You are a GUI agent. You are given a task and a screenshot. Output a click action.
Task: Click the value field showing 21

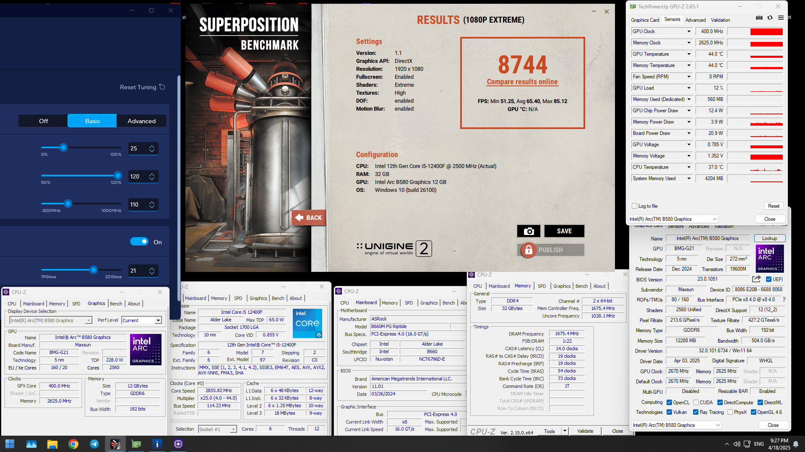pos(143,271)
